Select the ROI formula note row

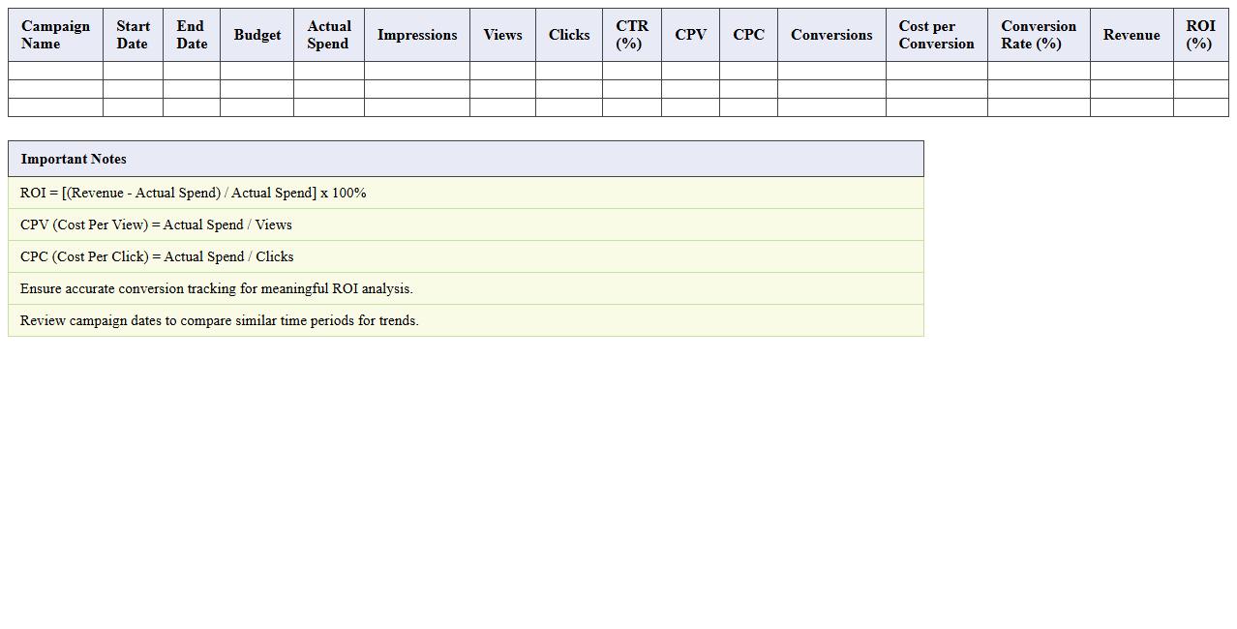click(x=193, y=193)
